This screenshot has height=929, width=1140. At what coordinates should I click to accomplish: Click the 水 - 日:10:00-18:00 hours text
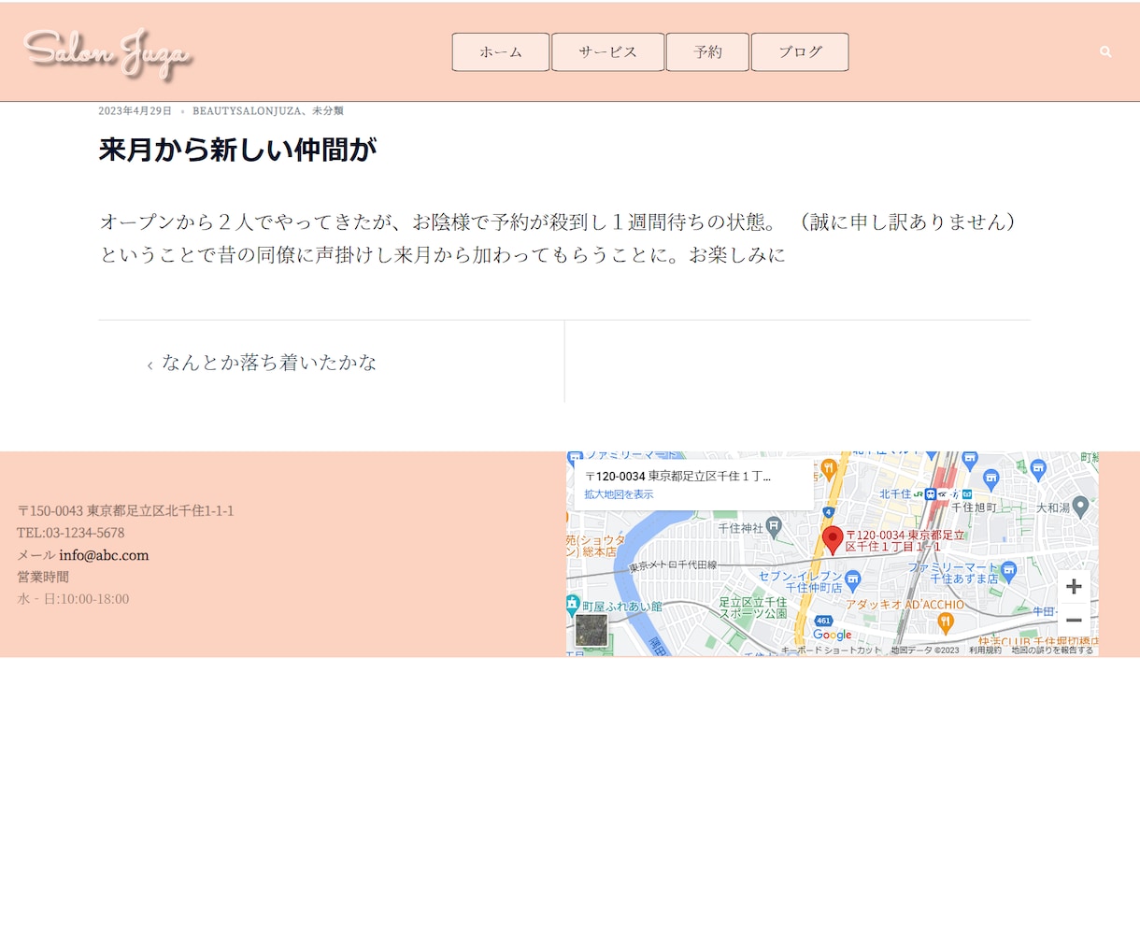[73, 599]
